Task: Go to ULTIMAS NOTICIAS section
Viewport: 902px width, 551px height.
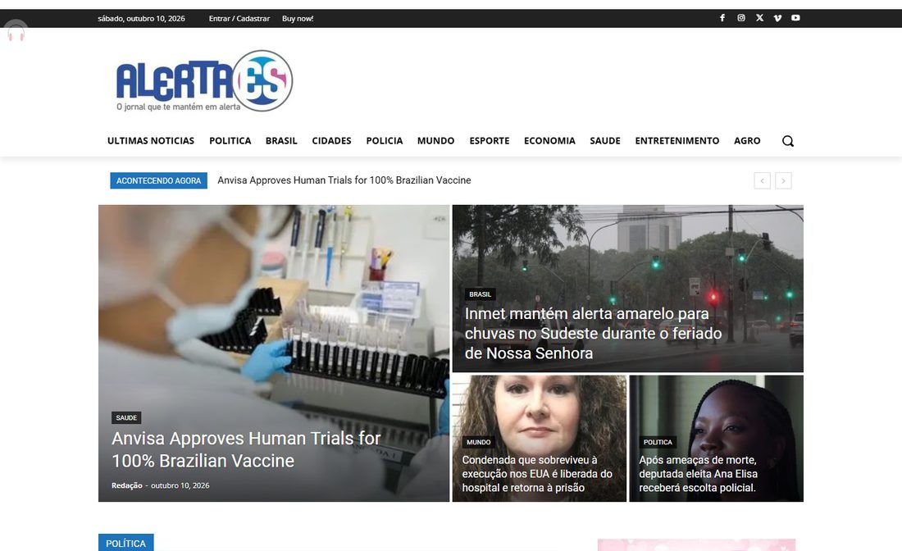Action: coord(151,140)
